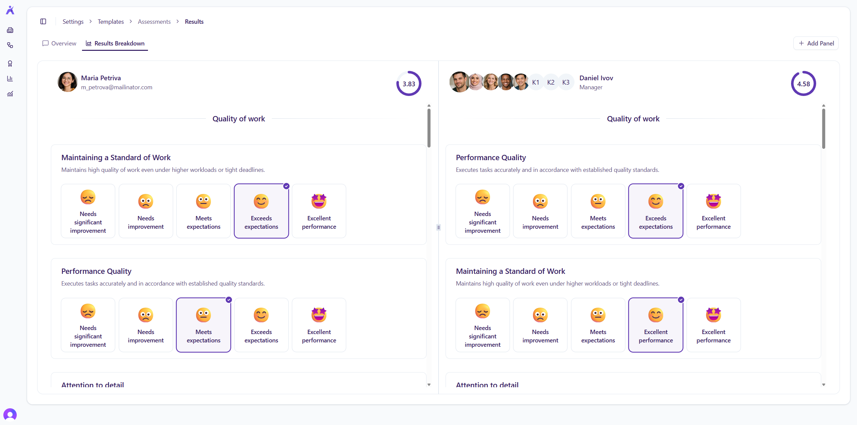The image size is (857, 425).
Task: Click Daniel's 4.58 score ring
Action: (x=803, y=84)
